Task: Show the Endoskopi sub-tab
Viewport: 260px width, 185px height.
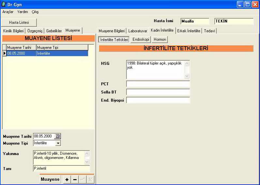Action: click(x=141, y=39)
